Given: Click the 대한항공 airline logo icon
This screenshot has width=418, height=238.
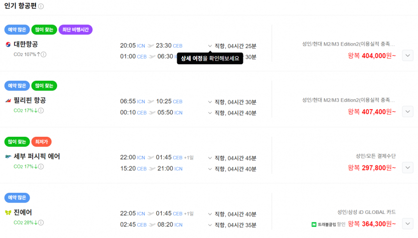Looking at the screenshot, I should [x=9, y=44].
